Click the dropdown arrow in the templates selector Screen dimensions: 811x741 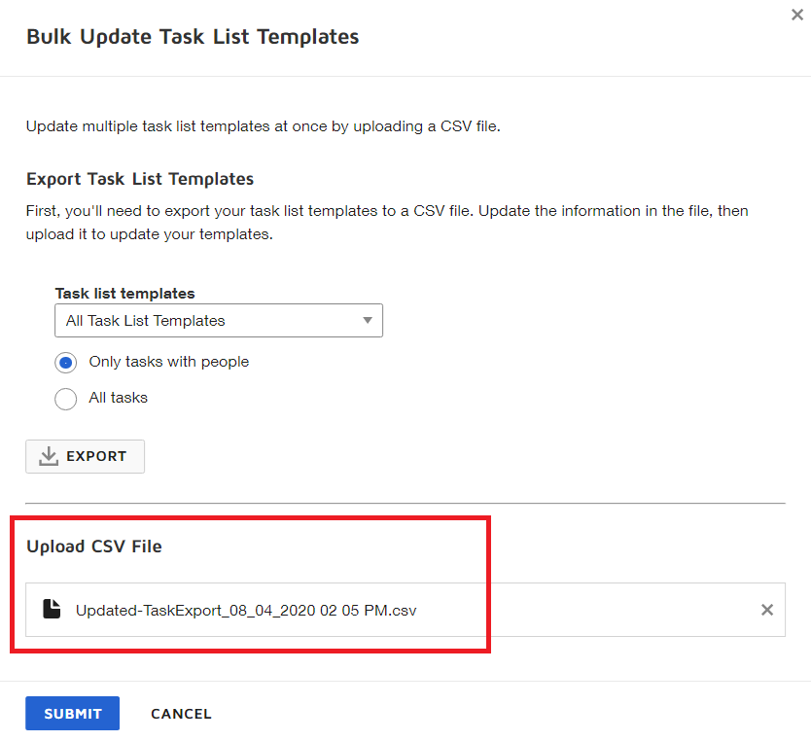click(368, 321)
